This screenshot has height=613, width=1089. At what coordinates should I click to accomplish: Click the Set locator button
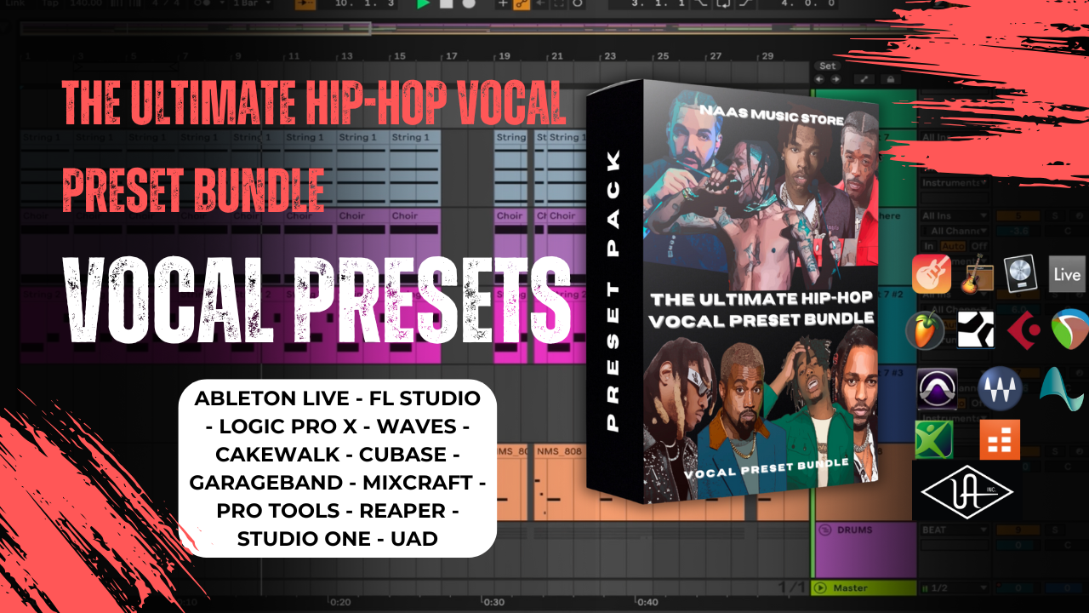click(828, 66)
